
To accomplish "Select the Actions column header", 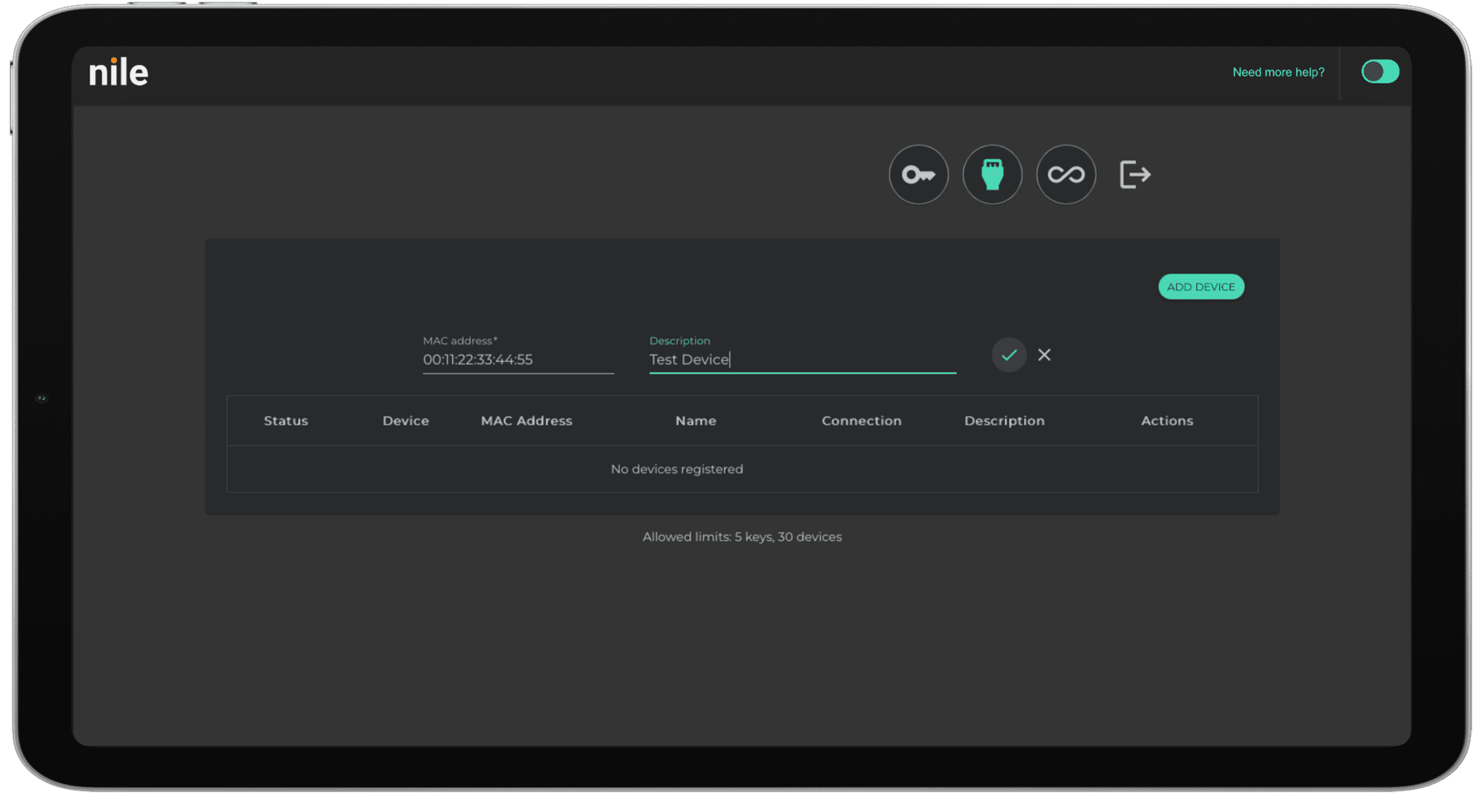I will click(1167, 420).
